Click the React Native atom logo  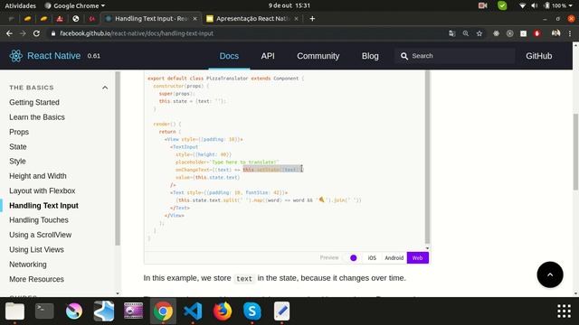pyautogui.click(x=16, y=56)
